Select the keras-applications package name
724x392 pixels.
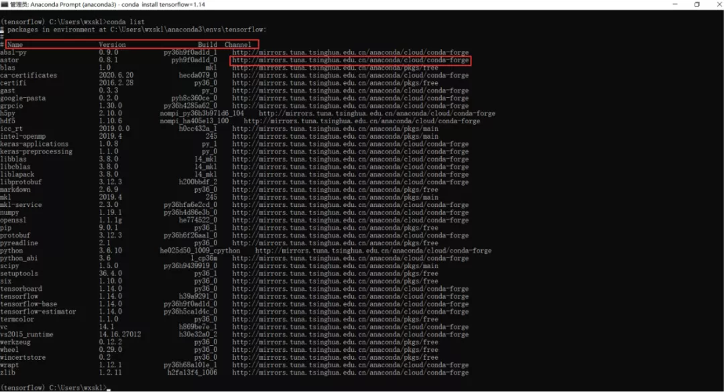(34, 143)
